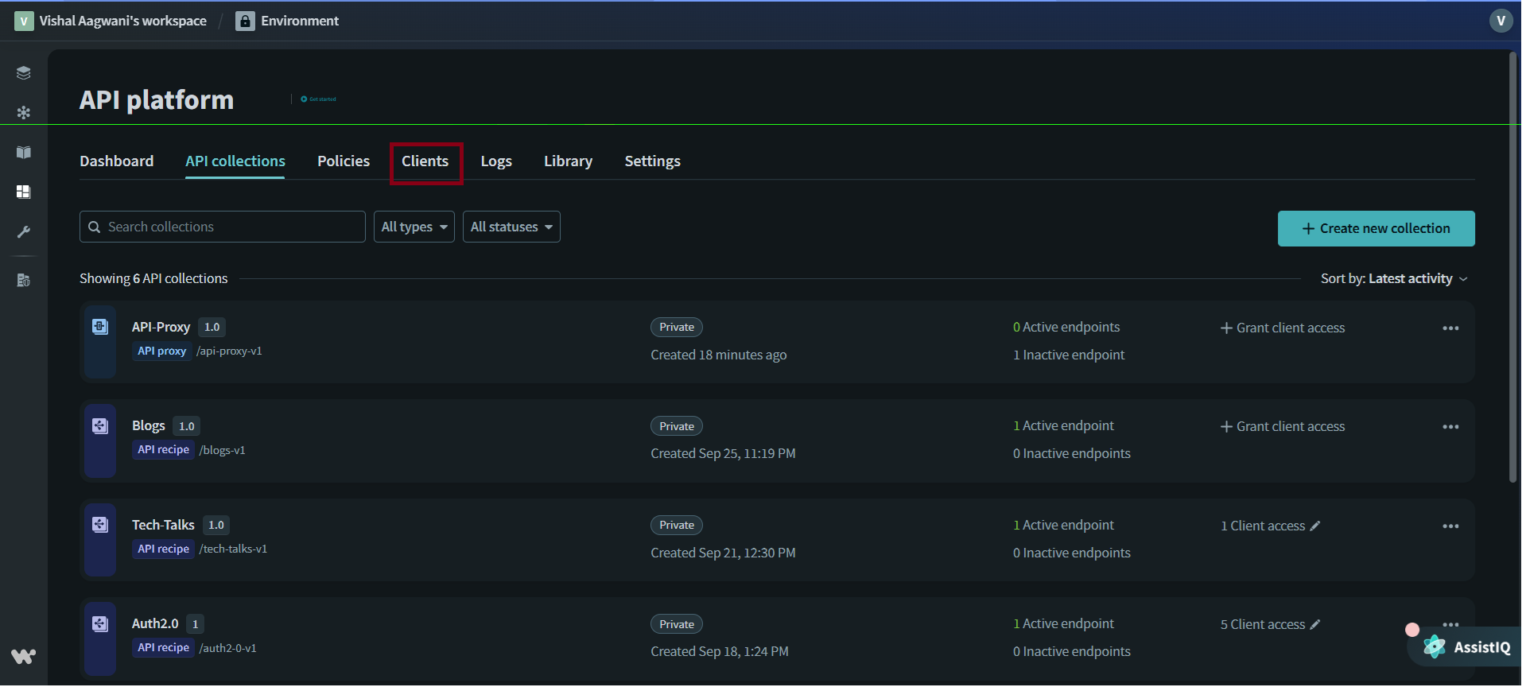1526x687 pixels.
Task: Click the Get started play icon
Action: [x=304, y=99]
